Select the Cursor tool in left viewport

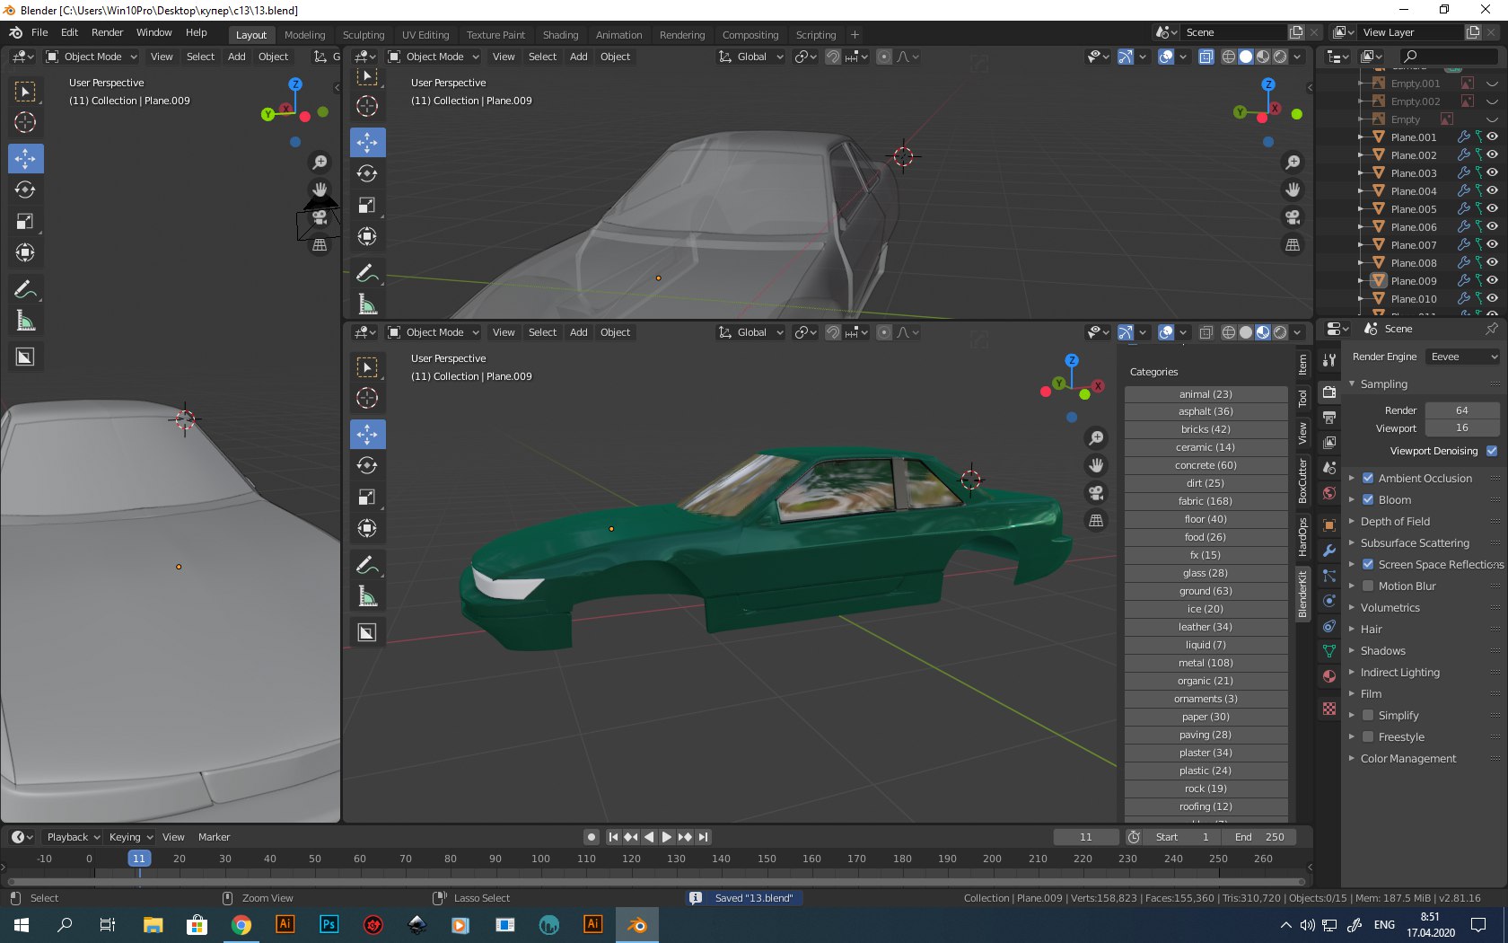[25, 122]
